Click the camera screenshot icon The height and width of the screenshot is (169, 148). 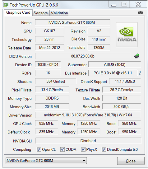(x=140, y=12)
